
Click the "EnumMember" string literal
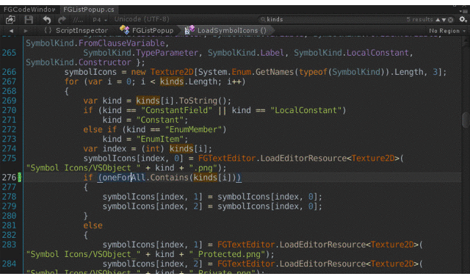coord(193,129)
